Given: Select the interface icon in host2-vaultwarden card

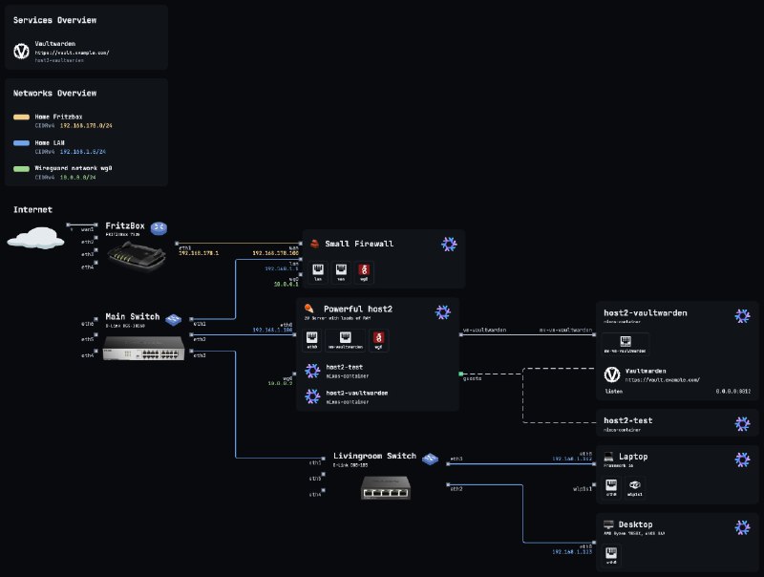Looking at the screenshot, I should click(626, 344).
